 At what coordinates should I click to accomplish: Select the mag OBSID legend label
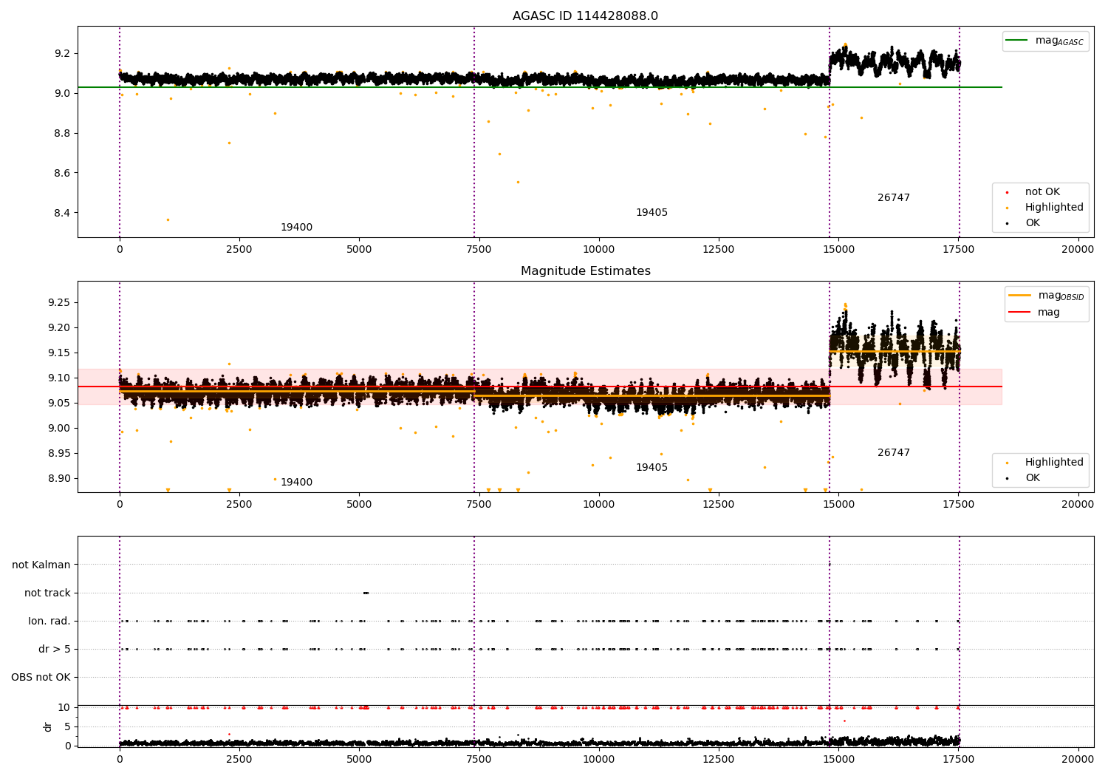(1061, 296)
